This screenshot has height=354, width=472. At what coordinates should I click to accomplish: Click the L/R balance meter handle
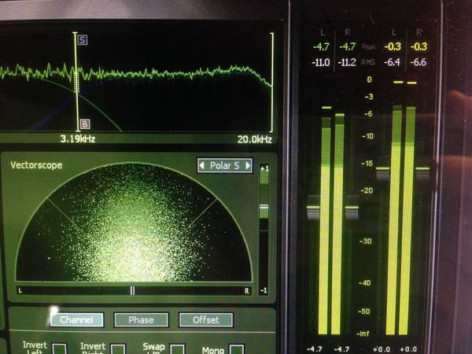[132, 290]
